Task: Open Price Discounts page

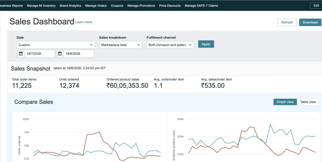Action: [170, 6]
